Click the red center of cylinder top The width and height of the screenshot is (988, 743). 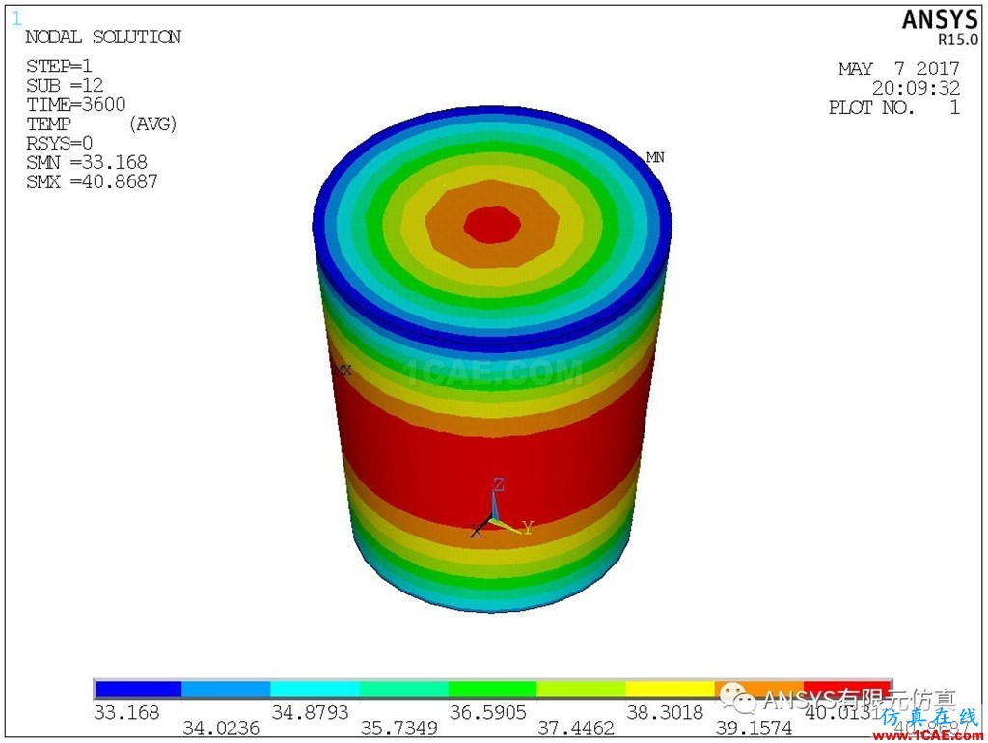(x=493, y=224)
